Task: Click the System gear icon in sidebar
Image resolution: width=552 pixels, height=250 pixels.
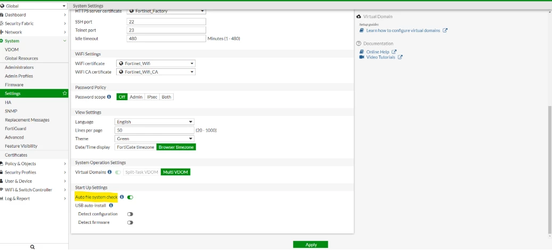Action: point(2,41)
